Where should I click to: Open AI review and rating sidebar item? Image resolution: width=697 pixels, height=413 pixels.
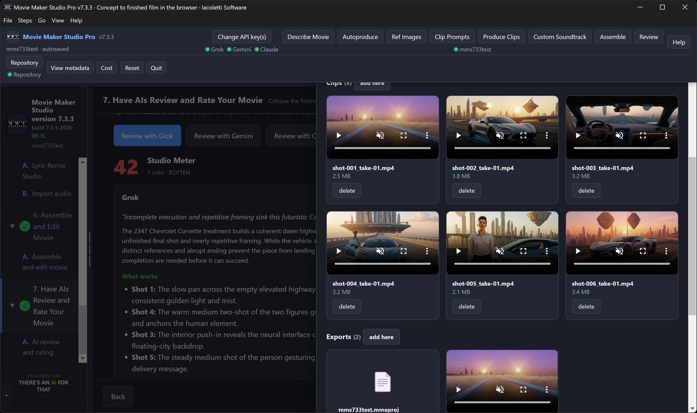(x=41, y=347)
